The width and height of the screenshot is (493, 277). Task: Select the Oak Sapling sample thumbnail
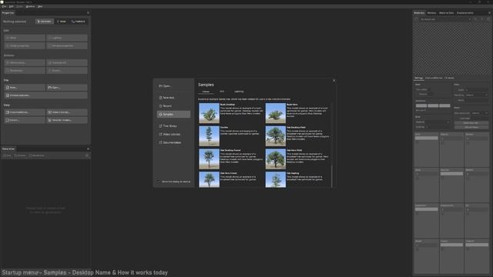coord(276,179)
